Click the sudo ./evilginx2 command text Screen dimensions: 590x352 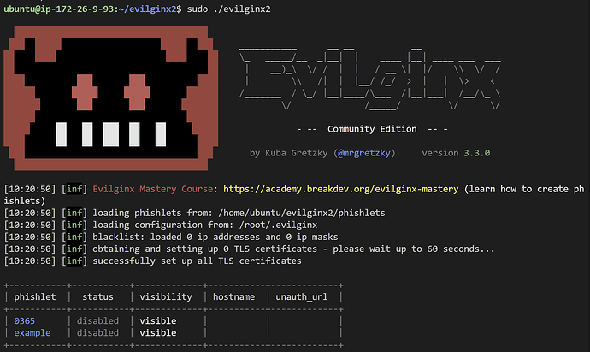click(229, 9)
